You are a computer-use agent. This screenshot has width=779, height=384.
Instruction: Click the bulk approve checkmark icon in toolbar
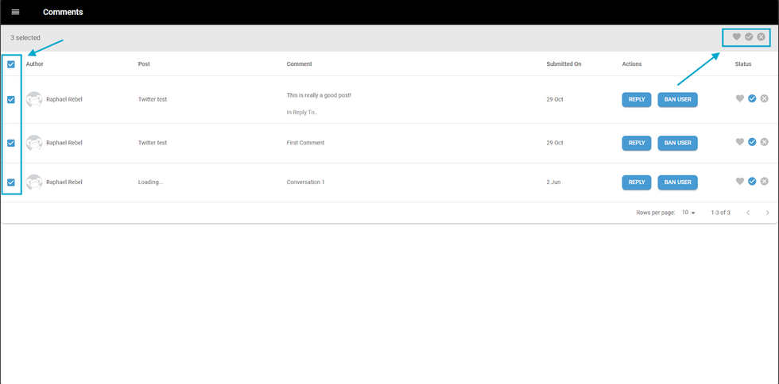point(749,37)
